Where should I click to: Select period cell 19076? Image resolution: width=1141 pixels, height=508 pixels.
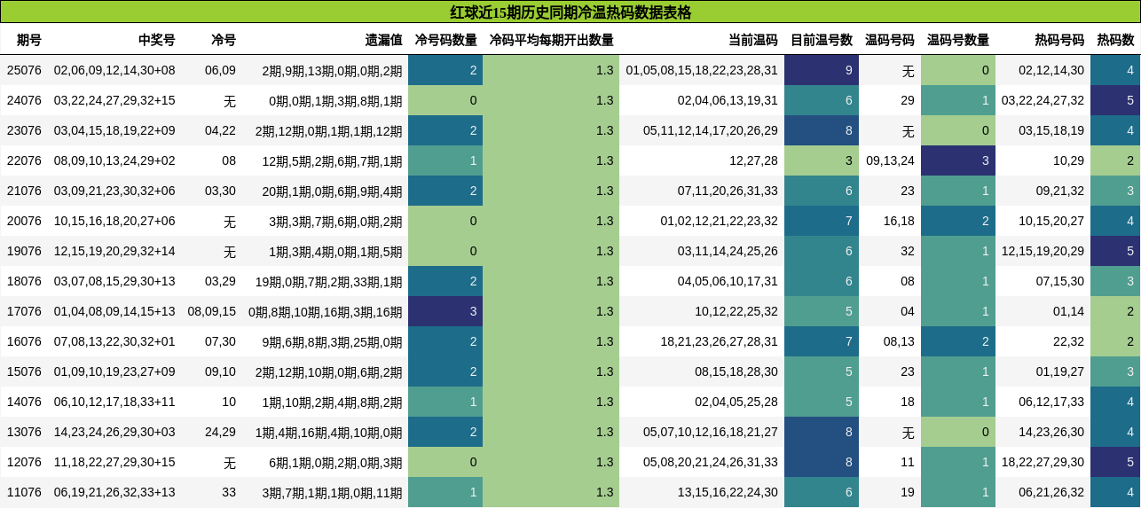pos(24,251)
